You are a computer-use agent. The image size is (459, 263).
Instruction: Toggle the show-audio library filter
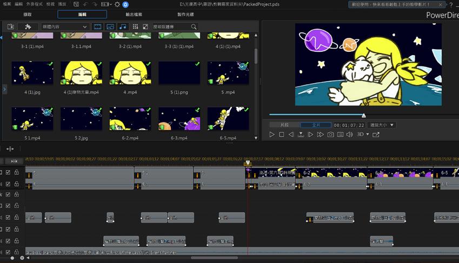[x=123, y=26]
